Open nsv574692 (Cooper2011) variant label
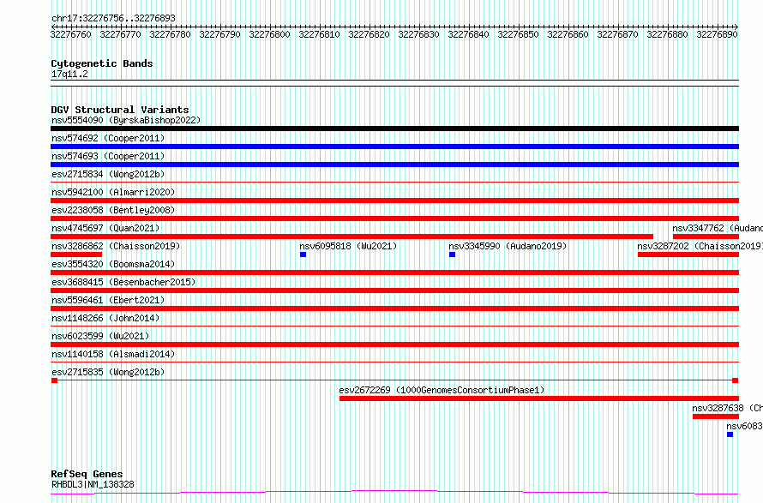This screenshot has width=763, height=503. tap(108, 138)
